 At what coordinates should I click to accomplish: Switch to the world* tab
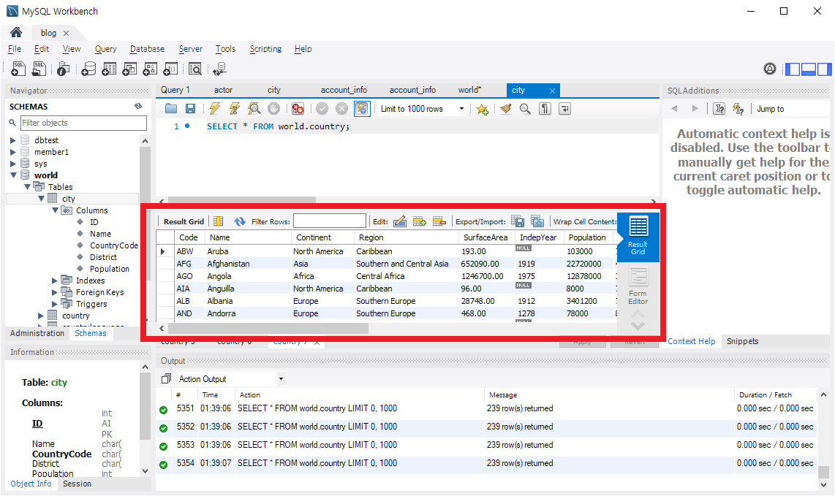(x=469, y=90)
